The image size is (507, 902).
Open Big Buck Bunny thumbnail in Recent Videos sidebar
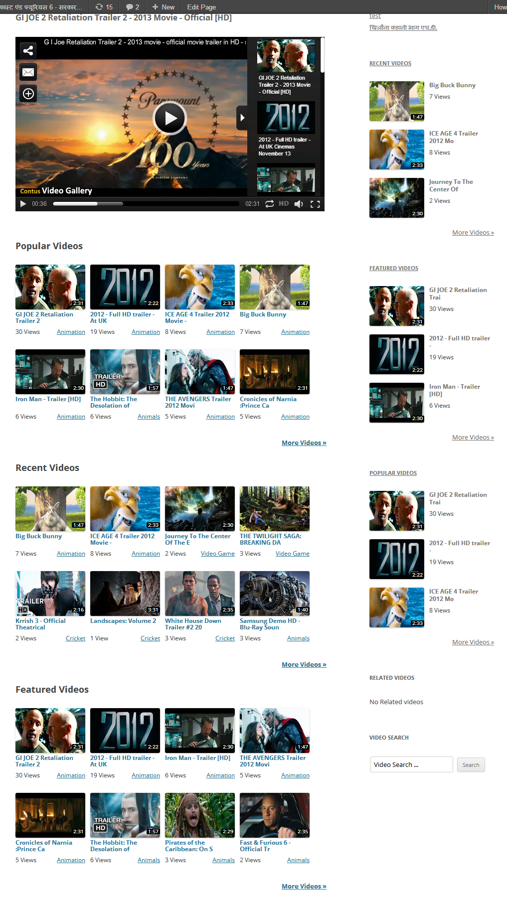coord(397,101)
